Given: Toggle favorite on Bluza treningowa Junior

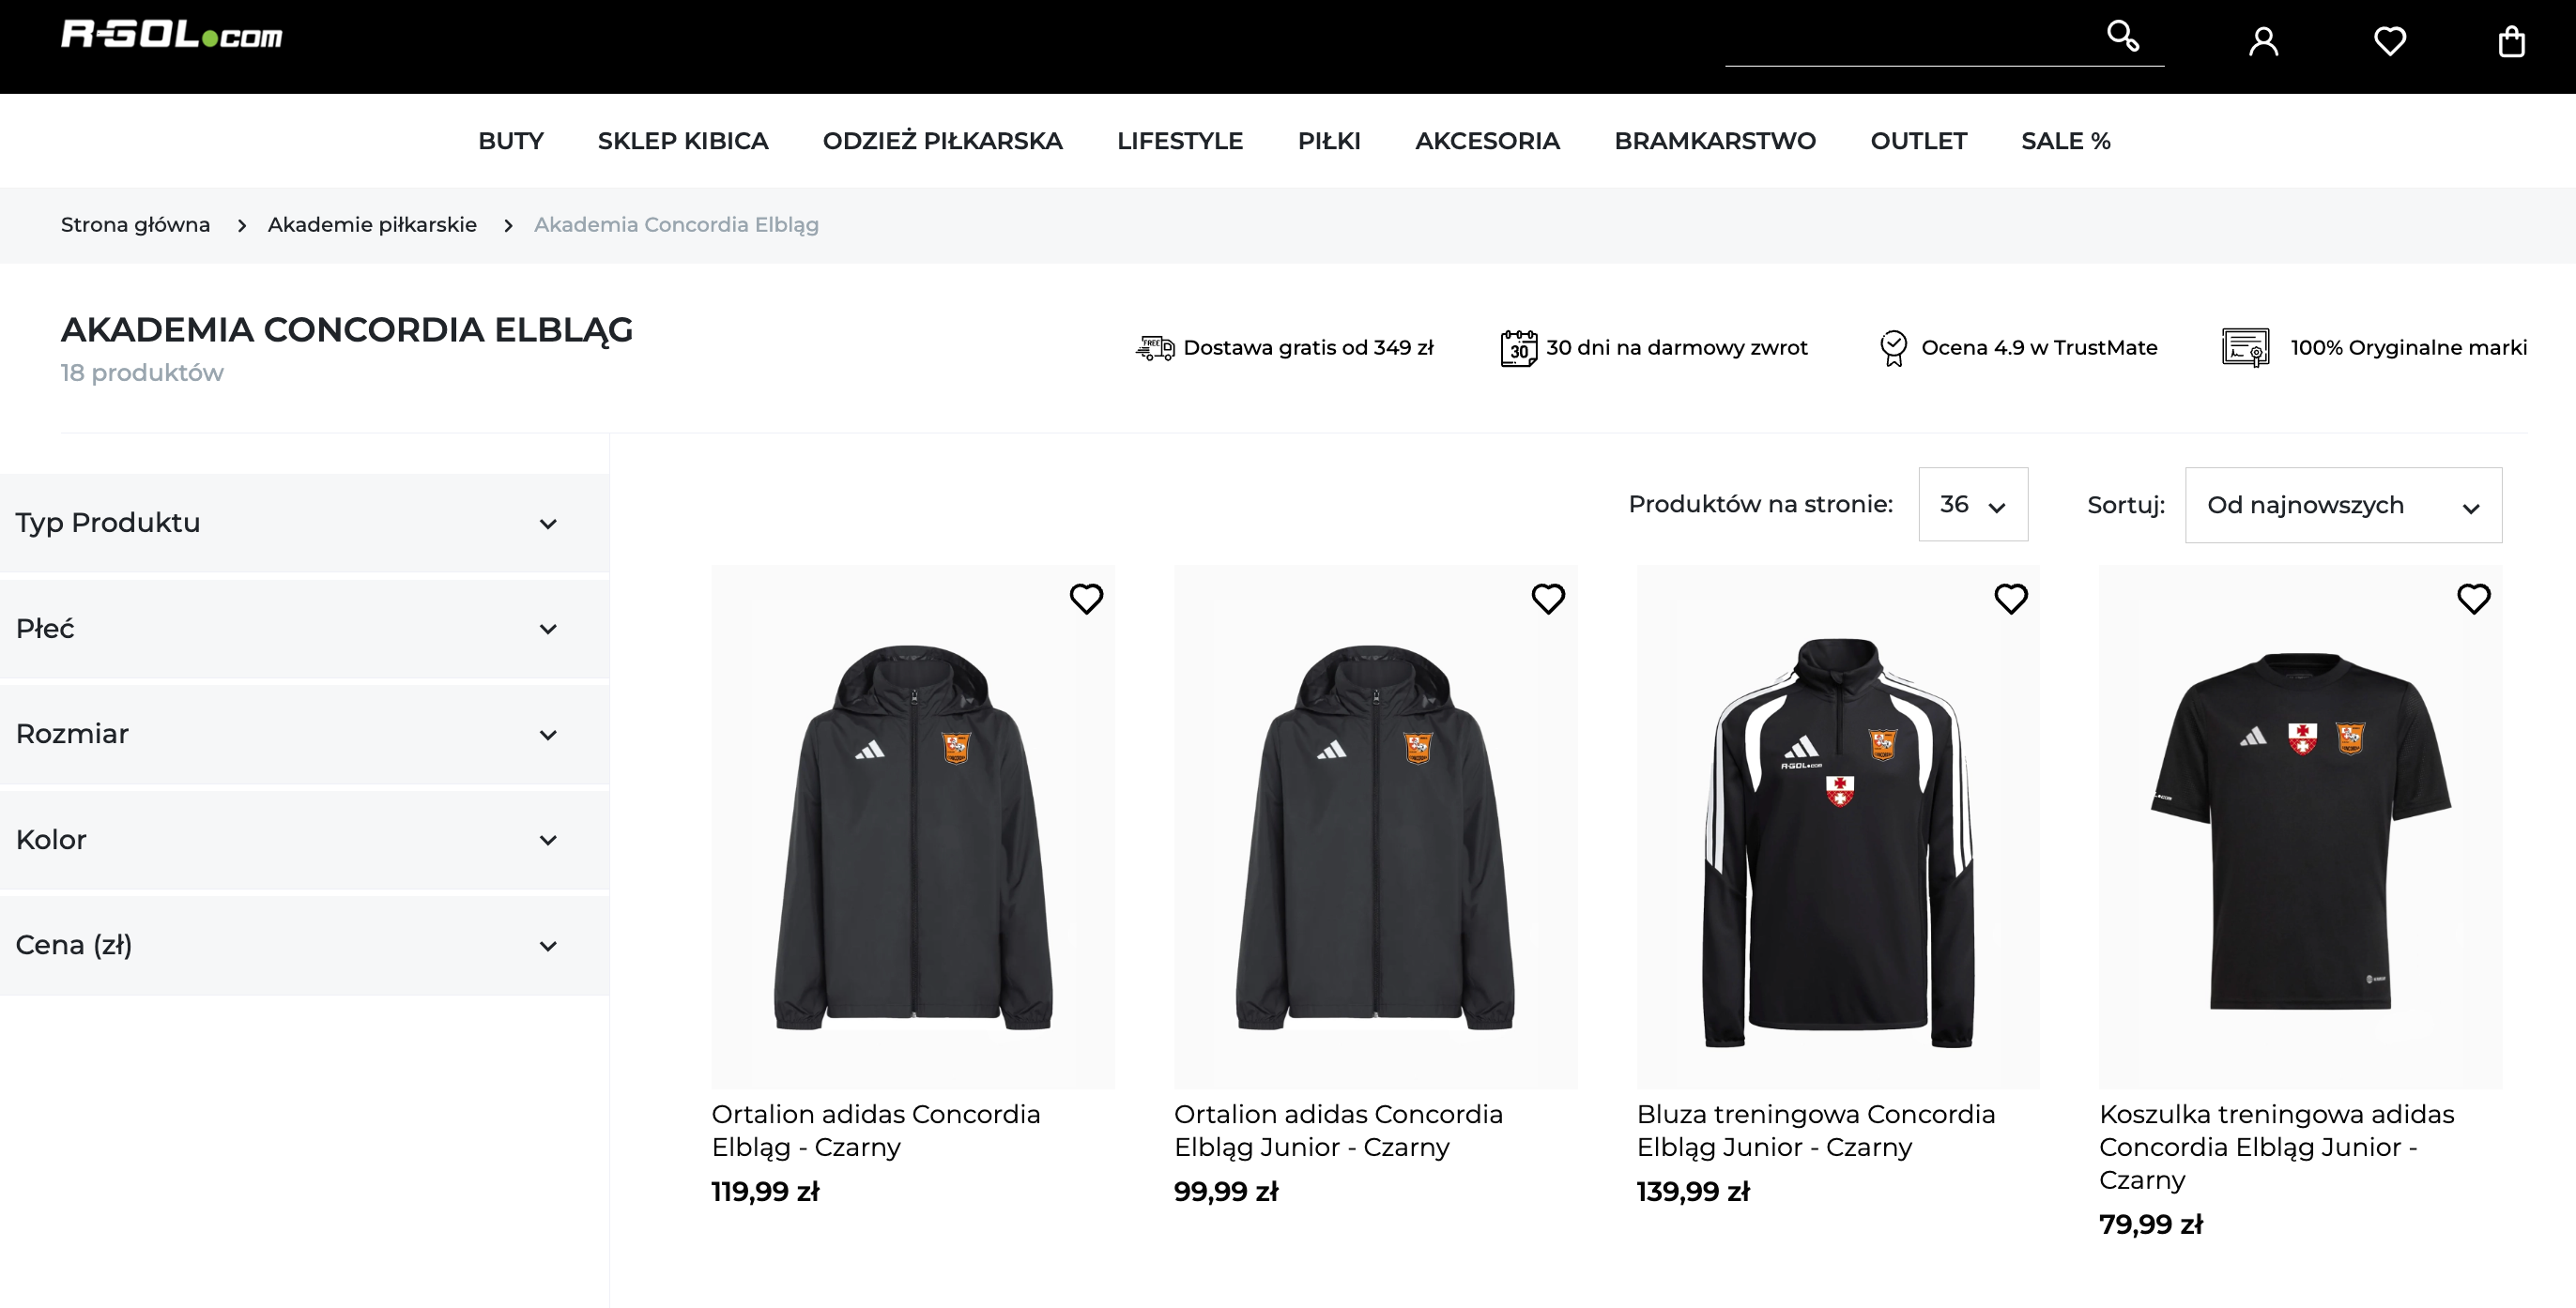Looking at the screenshot, I should click(2011, 599).
